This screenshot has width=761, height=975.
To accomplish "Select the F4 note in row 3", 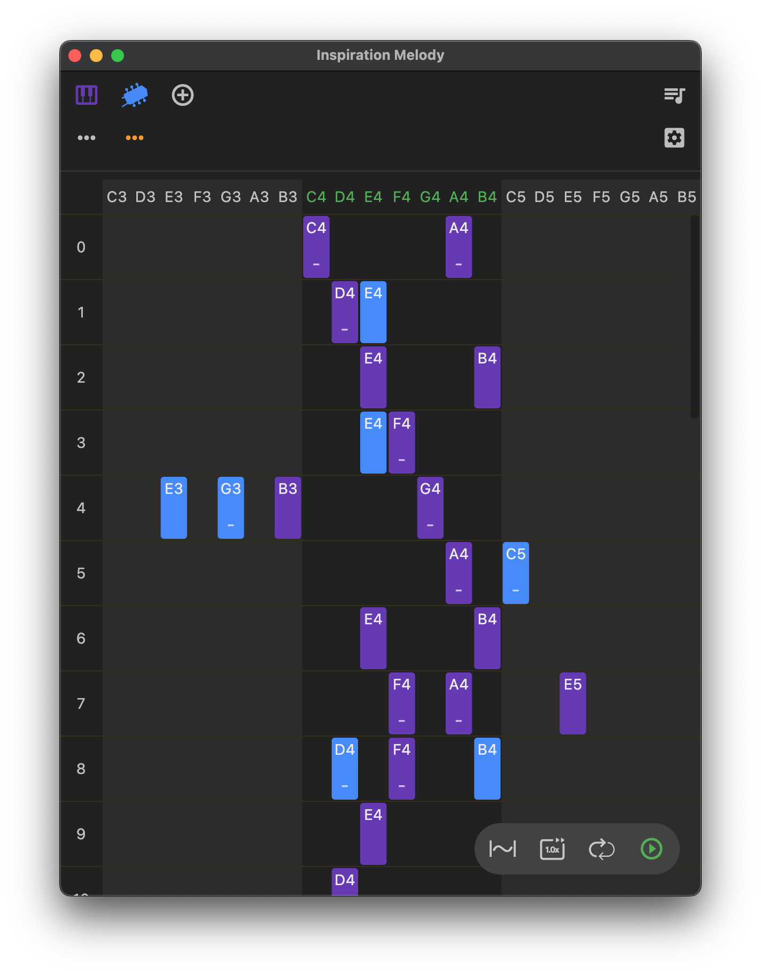I will tap(402, 443).
